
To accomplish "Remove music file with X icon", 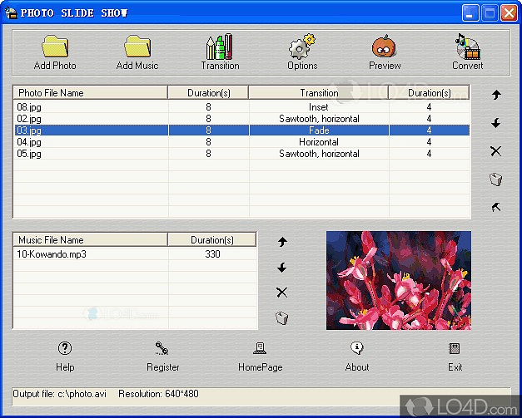I will [x=282, y=293].
